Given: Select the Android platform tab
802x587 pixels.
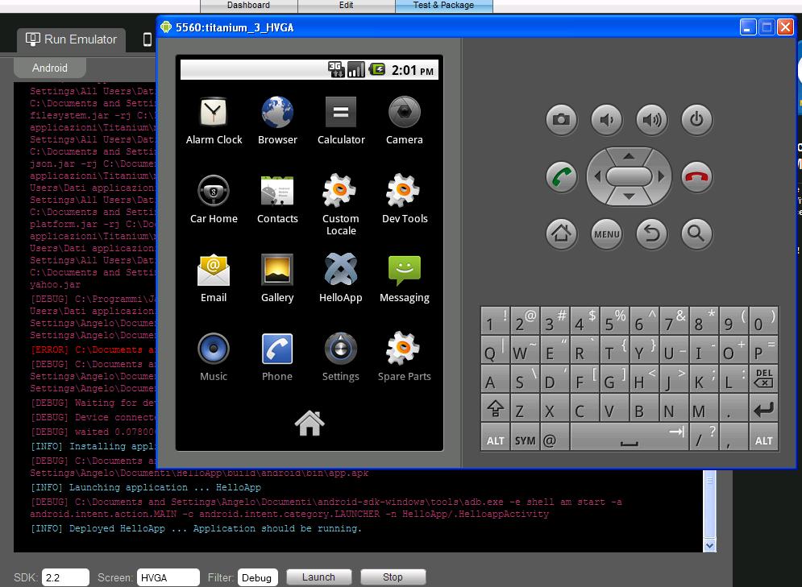Looking at the screenshot, I should (x=50, y=68).
